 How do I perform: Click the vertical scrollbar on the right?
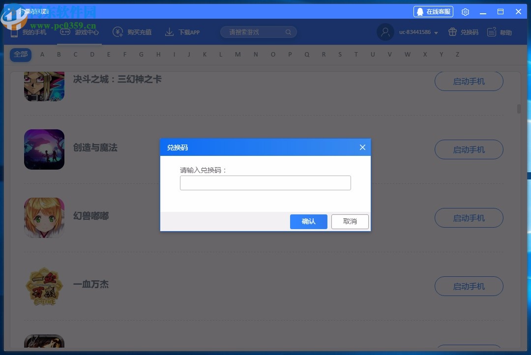(x=519, y=109)
